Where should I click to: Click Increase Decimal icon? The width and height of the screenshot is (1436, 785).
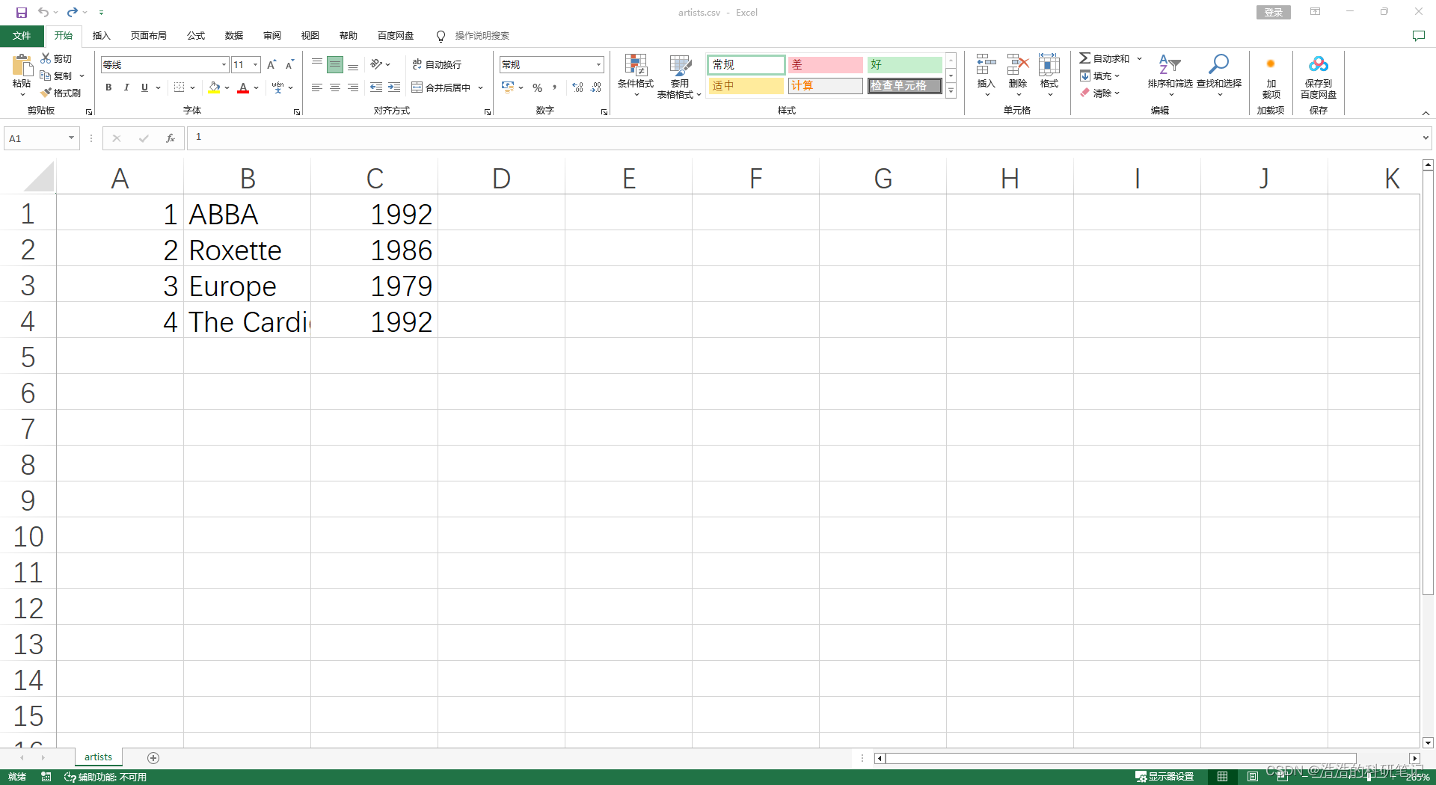(x=578, y=87)
